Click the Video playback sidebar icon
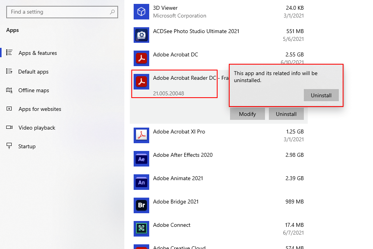Image resolution: width=373 pixels, height=249 pixels. point(9,127)
